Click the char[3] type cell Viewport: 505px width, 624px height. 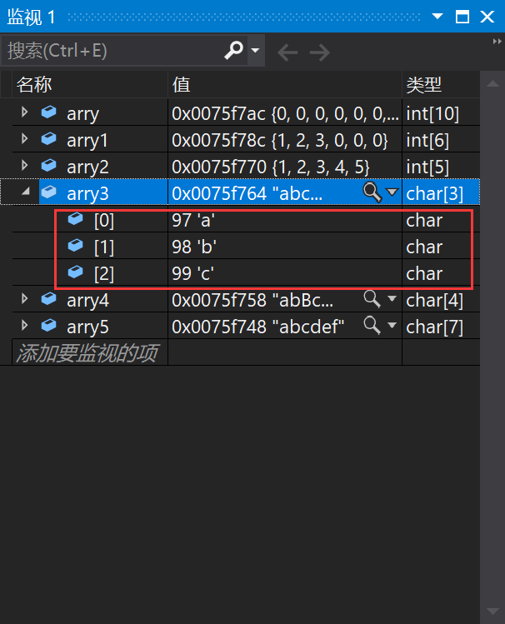[434, 194]
